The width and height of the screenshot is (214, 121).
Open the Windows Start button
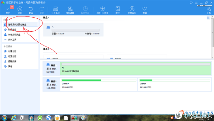point(4,118)
